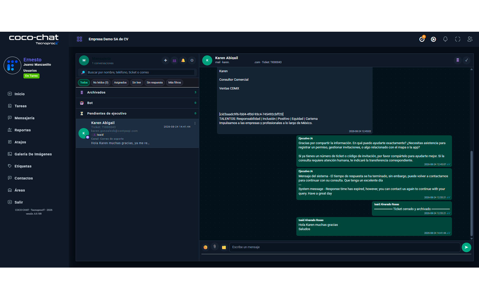Open the apps grid icon beside Empresa Demo
The image size is (479, 299).
tap(79, 39)
